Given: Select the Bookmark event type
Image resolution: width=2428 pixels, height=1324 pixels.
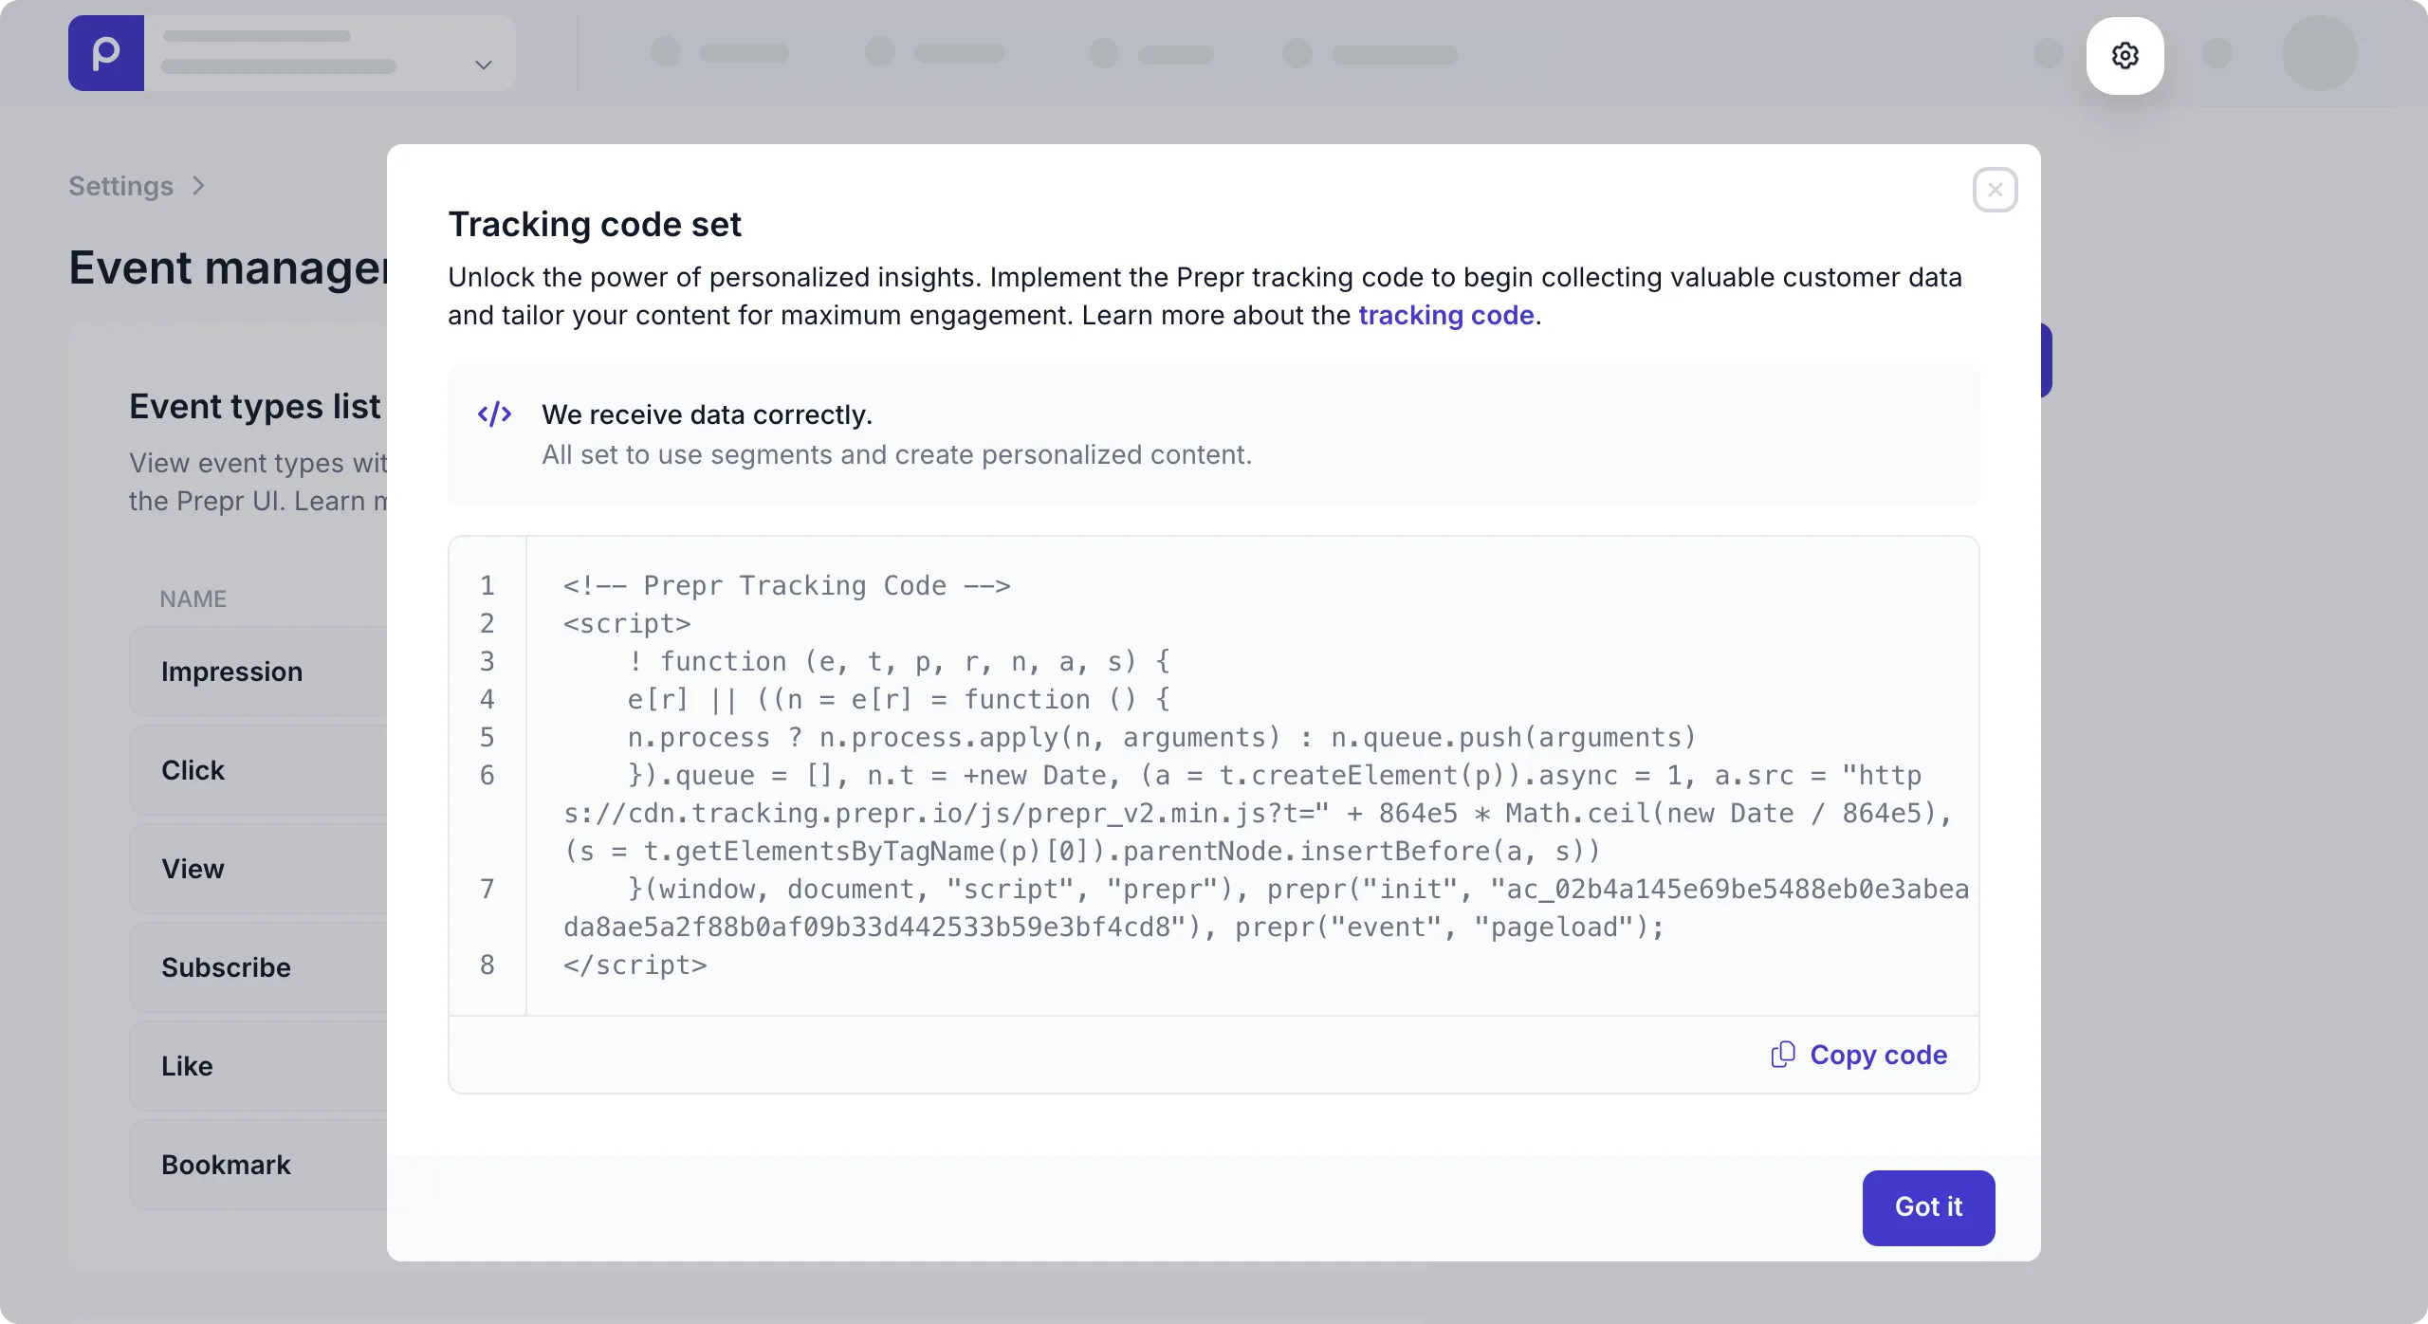Looking at the screenshot, I should pyautogui.click(x=227, y=1165).
